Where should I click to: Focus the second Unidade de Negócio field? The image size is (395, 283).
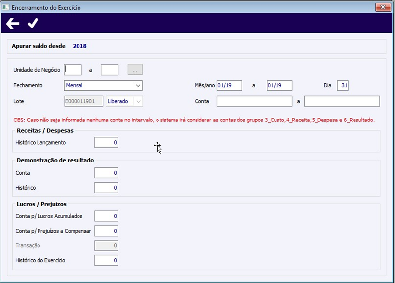(x=110, y=70)
